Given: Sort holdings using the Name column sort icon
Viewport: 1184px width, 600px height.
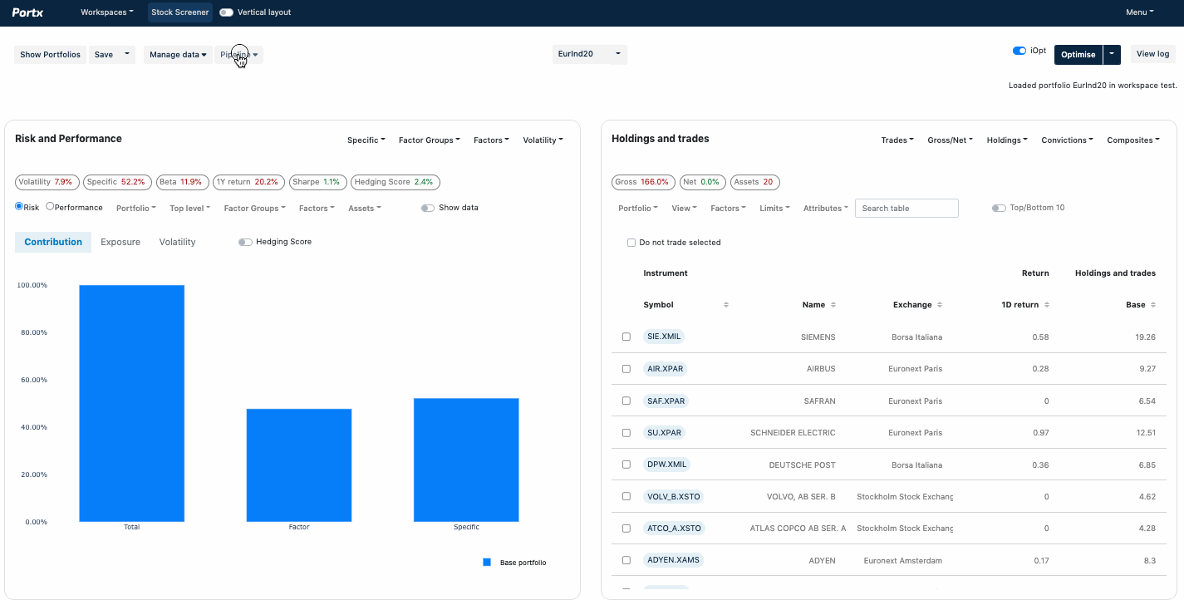Looking at the screenshot, I should pyautogui.click(x=833, y=304).
